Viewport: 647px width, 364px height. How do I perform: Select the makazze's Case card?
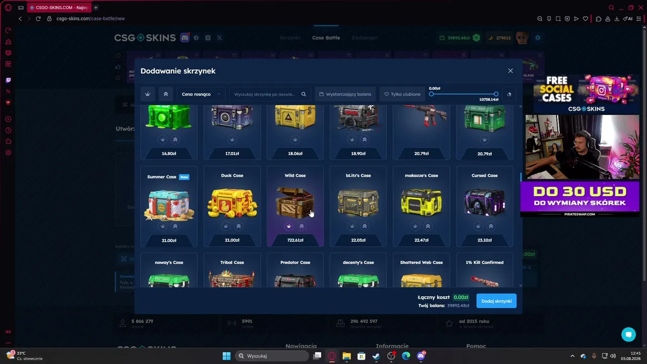coord(422,206)
